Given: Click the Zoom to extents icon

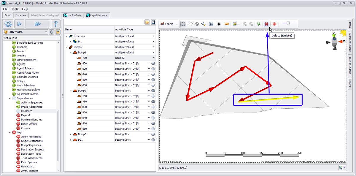Looking at the screenshot, I should 211,24.
